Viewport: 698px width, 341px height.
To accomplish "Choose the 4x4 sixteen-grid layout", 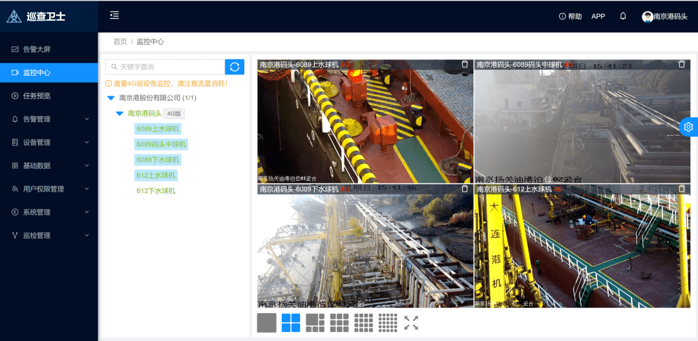I will click(363, 323).
